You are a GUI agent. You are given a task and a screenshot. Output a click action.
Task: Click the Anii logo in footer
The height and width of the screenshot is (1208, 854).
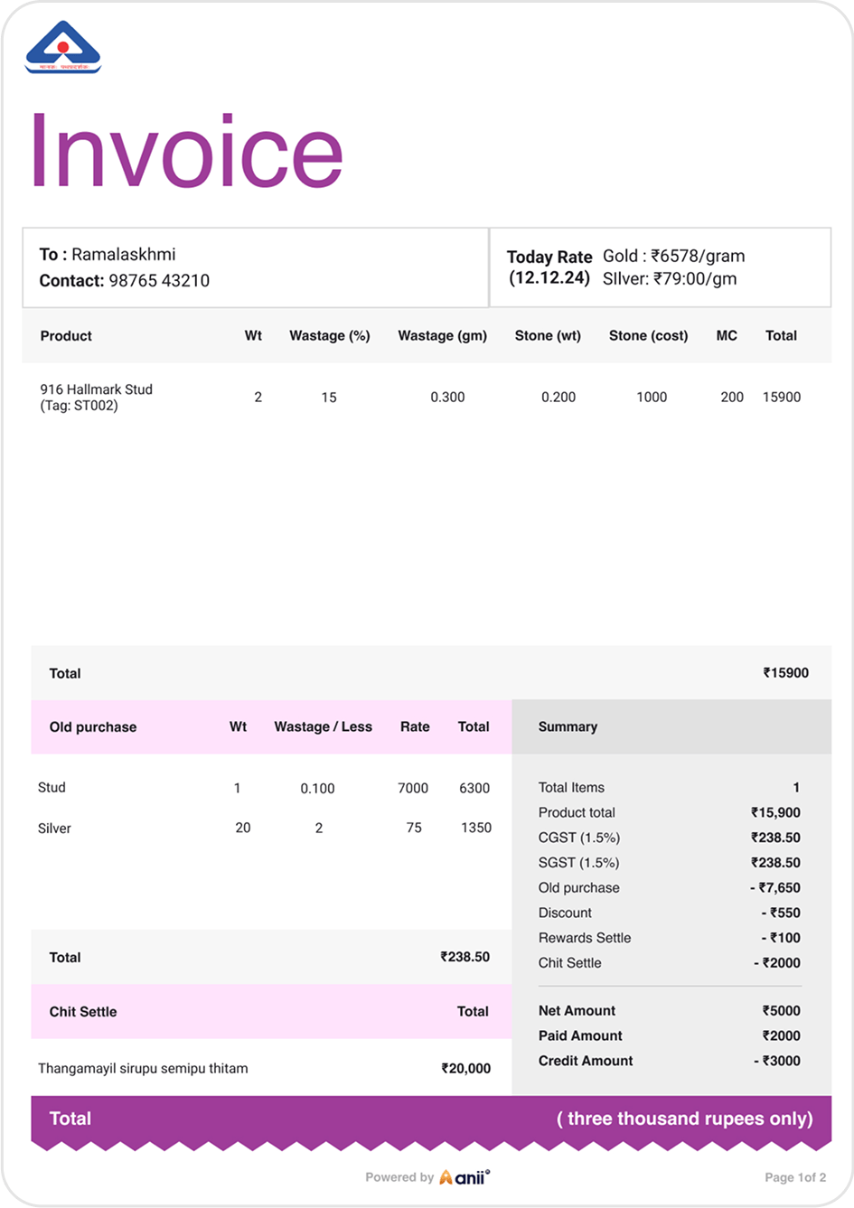[x=465, y=1176]
